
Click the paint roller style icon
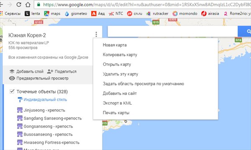click(x=20, y=100)
